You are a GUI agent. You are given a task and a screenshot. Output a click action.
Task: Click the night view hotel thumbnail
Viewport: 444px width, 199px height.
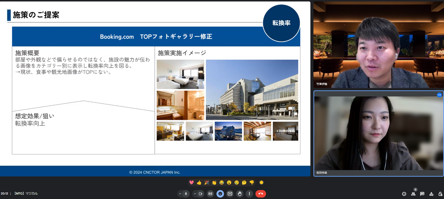228,131
